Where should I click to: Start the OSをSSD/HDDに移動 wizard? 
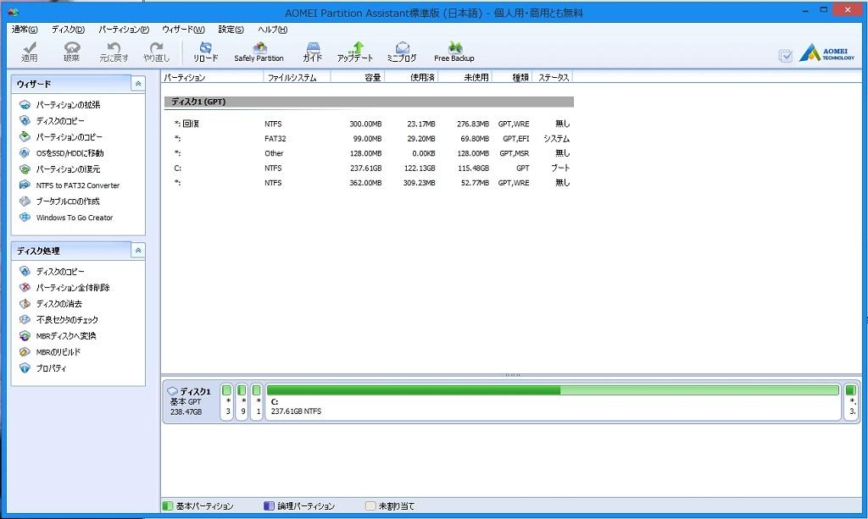click(61, 153)
